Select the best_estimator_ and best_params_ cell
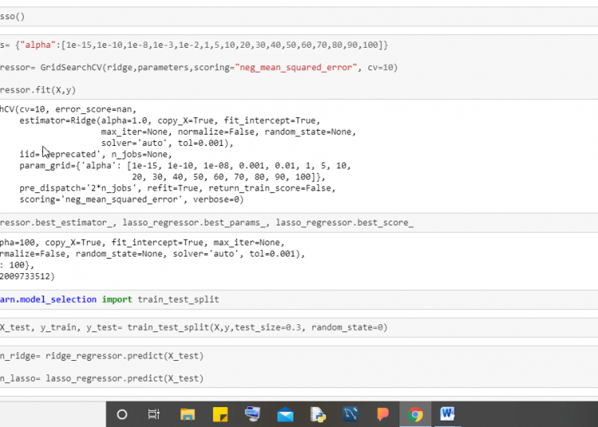This screenshot has width=598, height=427. click(207, 222)
